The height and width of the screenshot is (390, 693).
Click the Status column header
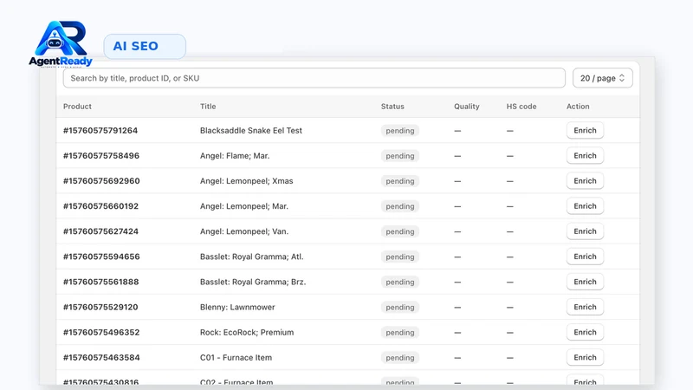392,106
